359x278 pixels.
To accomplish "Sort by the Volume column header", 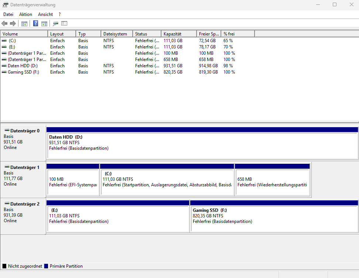I will coord(24,34).
